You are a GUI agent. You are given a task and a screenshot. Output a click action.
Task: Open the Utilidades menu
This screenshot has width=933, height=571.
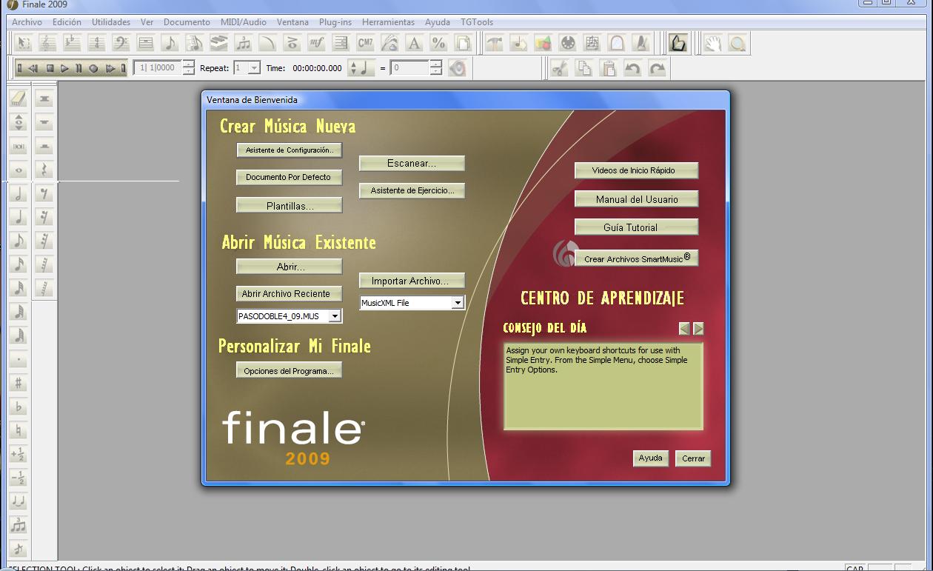111,22
